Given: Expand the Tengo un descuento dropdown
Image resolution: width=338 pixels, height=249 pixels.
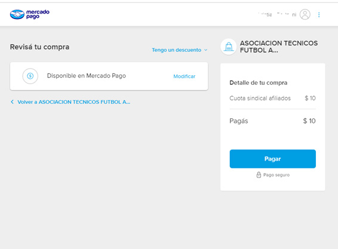Looking at the screenshot, I should pos(180,50).
